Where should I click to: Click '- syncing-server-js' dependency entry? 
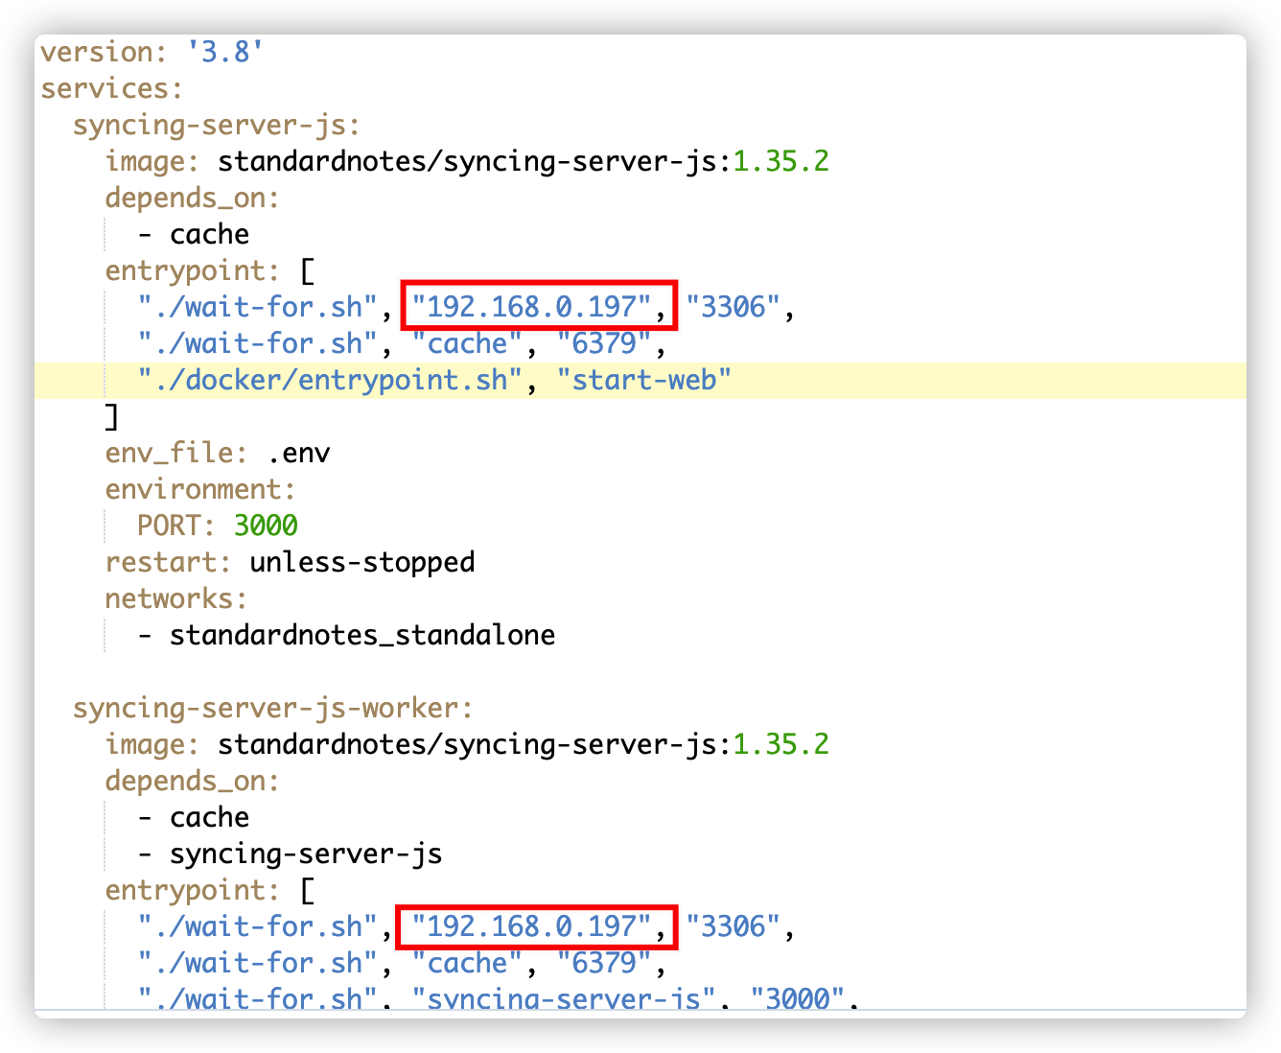click(x=290, y=854)
